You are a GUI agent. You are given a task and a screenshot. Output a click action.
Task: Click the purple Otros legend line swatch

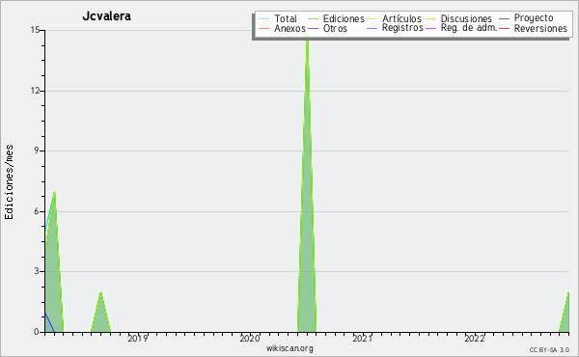coord(313,28)
